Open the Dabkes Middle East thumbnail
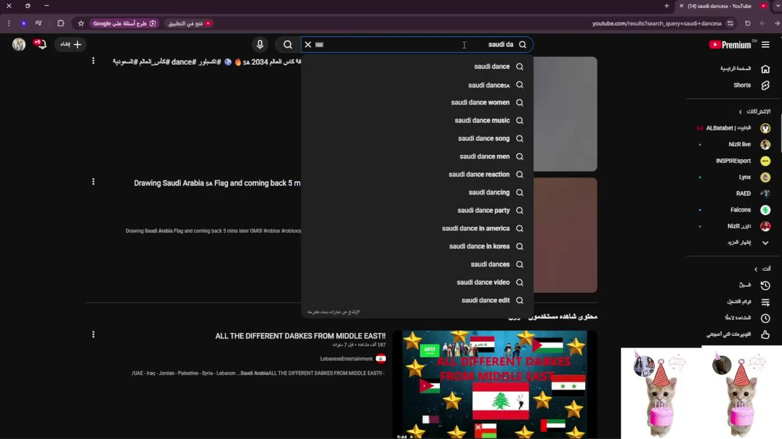This screenshot has height=439, width=782. 494,384
